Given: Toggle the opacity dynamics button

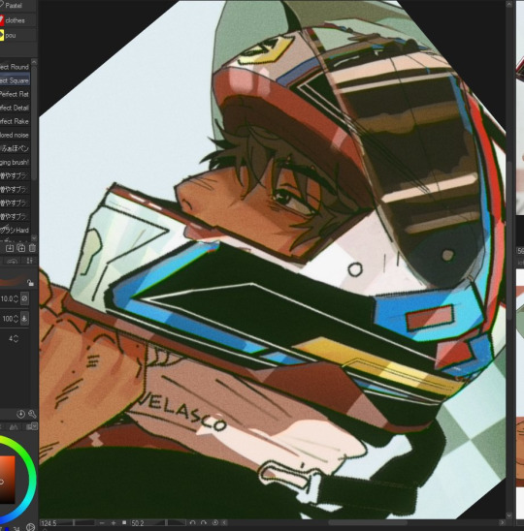Looking at the screenshot, I should pyautogui.click(x=24, y=319).
